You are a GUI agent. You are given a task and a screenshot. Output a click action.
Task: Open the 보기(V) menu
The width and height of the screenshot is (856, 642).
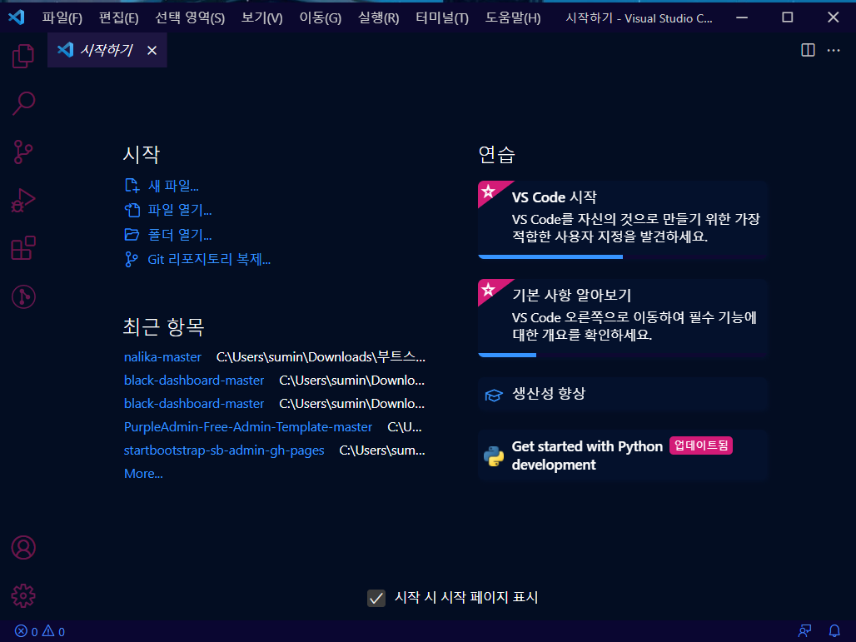tap(262, 18)
